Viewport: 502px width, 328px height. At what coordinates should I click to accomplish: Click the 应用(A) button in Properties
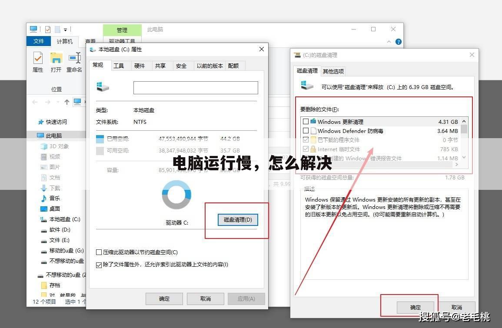pos(246,298)
